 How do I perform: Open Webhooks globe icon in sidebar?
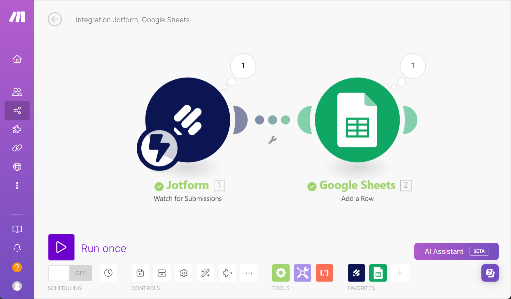coord(17,167)
